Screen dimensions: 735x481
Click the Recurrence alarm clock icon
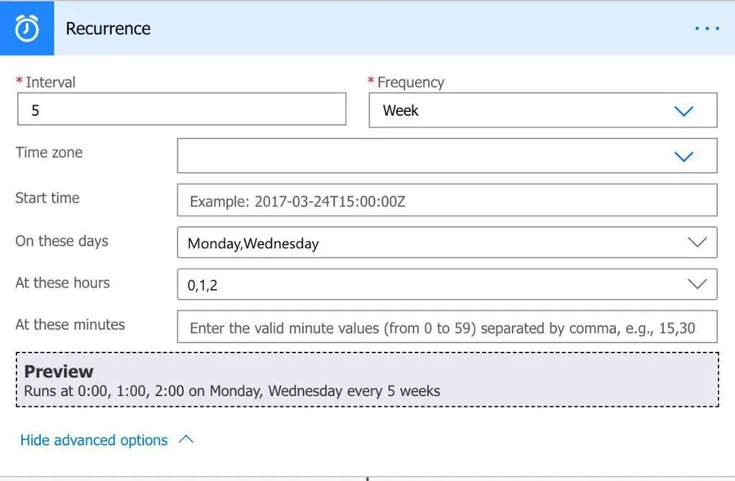click(x=27, y=29)
